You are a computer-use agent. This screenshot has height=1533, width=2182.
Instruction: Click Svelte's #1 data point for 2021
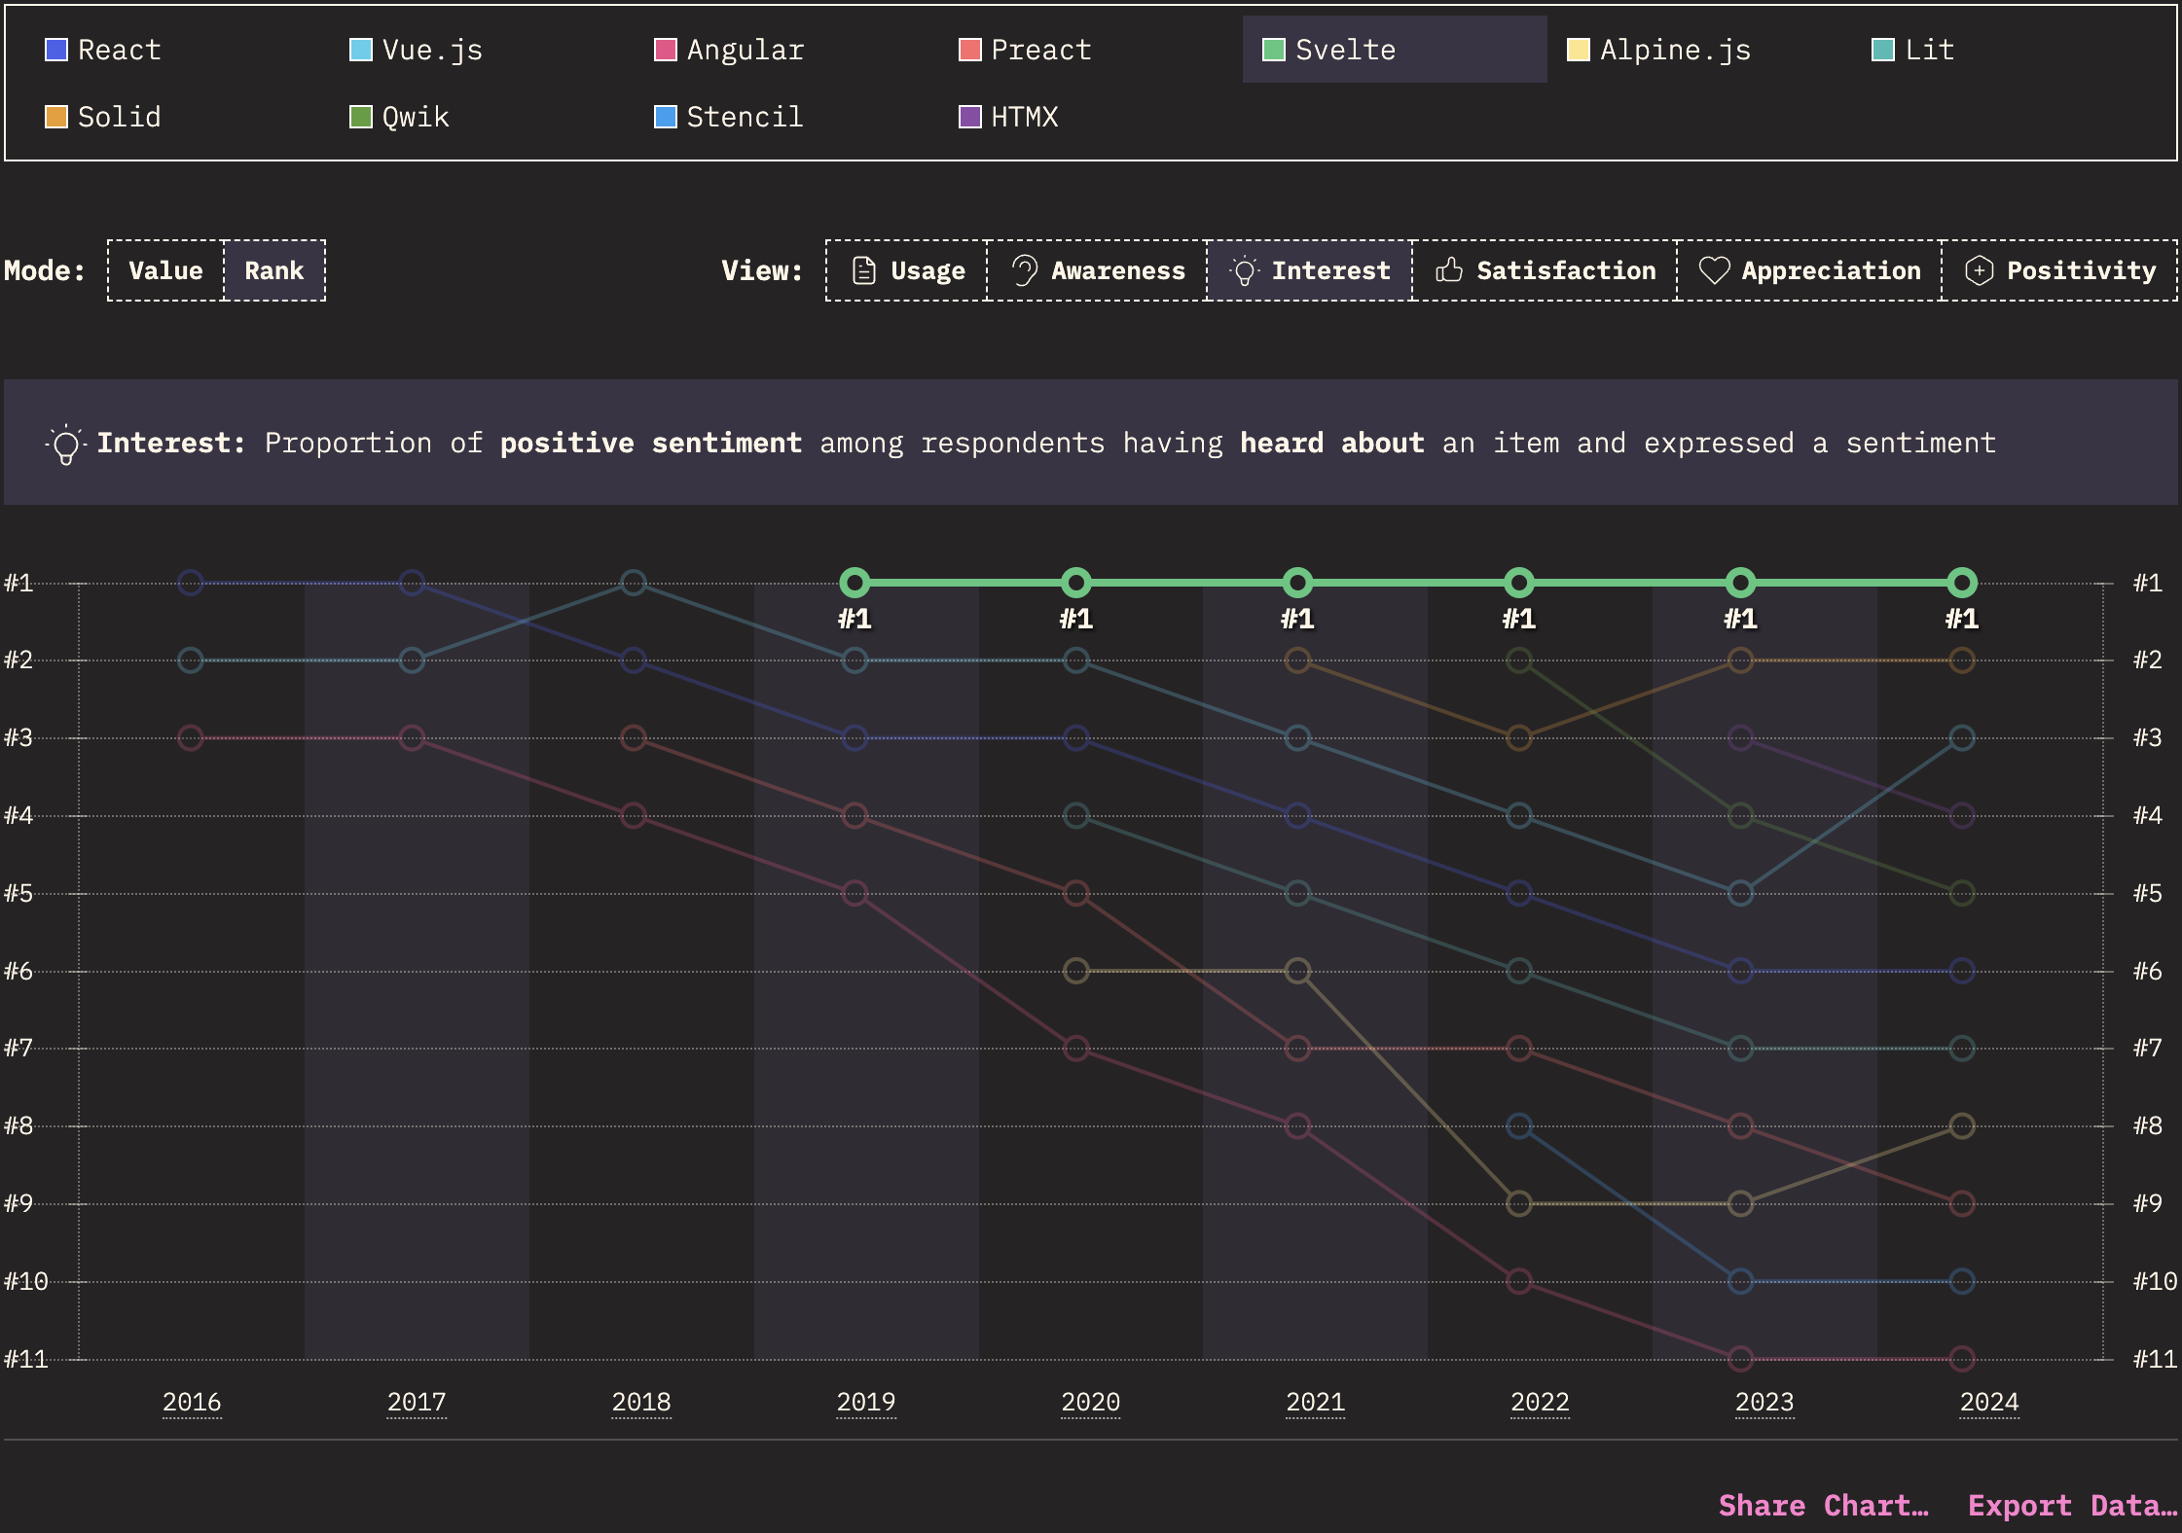[1297, 583]
